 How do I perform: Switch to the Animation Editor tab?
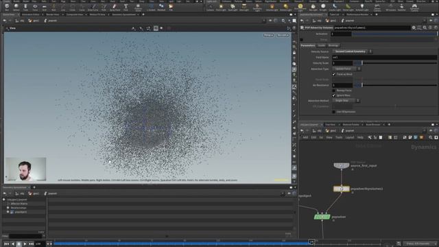pyautogui.click(x=30, y=14)
